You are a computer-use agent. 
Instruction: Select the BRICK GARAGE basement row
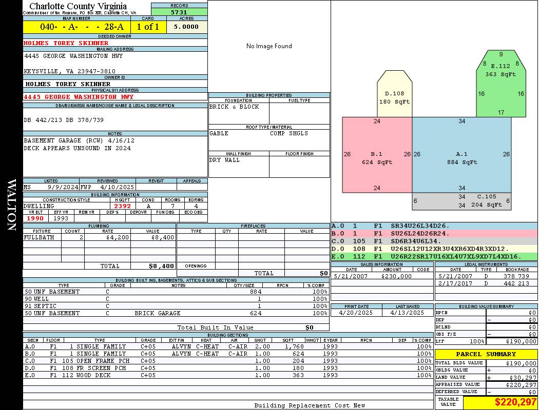coord(176,313)
